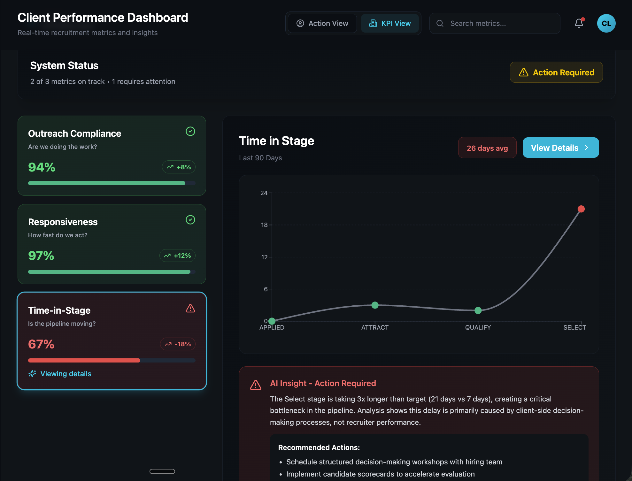Open the notifications bell

578,23
